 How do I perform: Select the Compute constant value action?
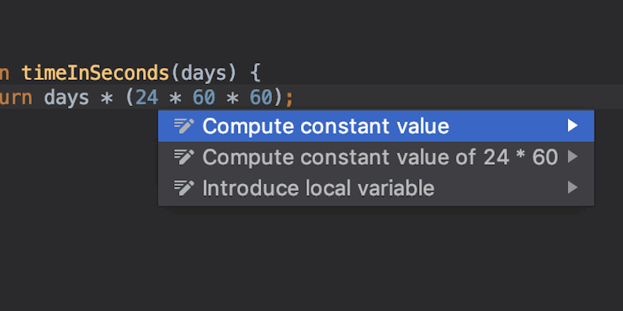(x=326, y=127)
